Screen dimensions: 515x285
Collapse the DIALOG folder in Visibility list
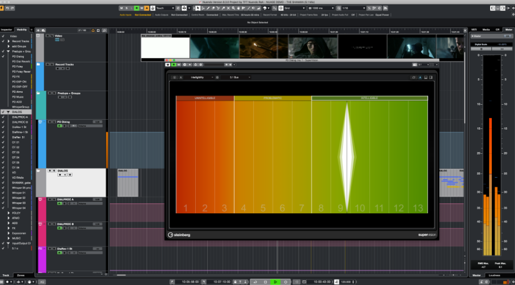coord(9,112)
